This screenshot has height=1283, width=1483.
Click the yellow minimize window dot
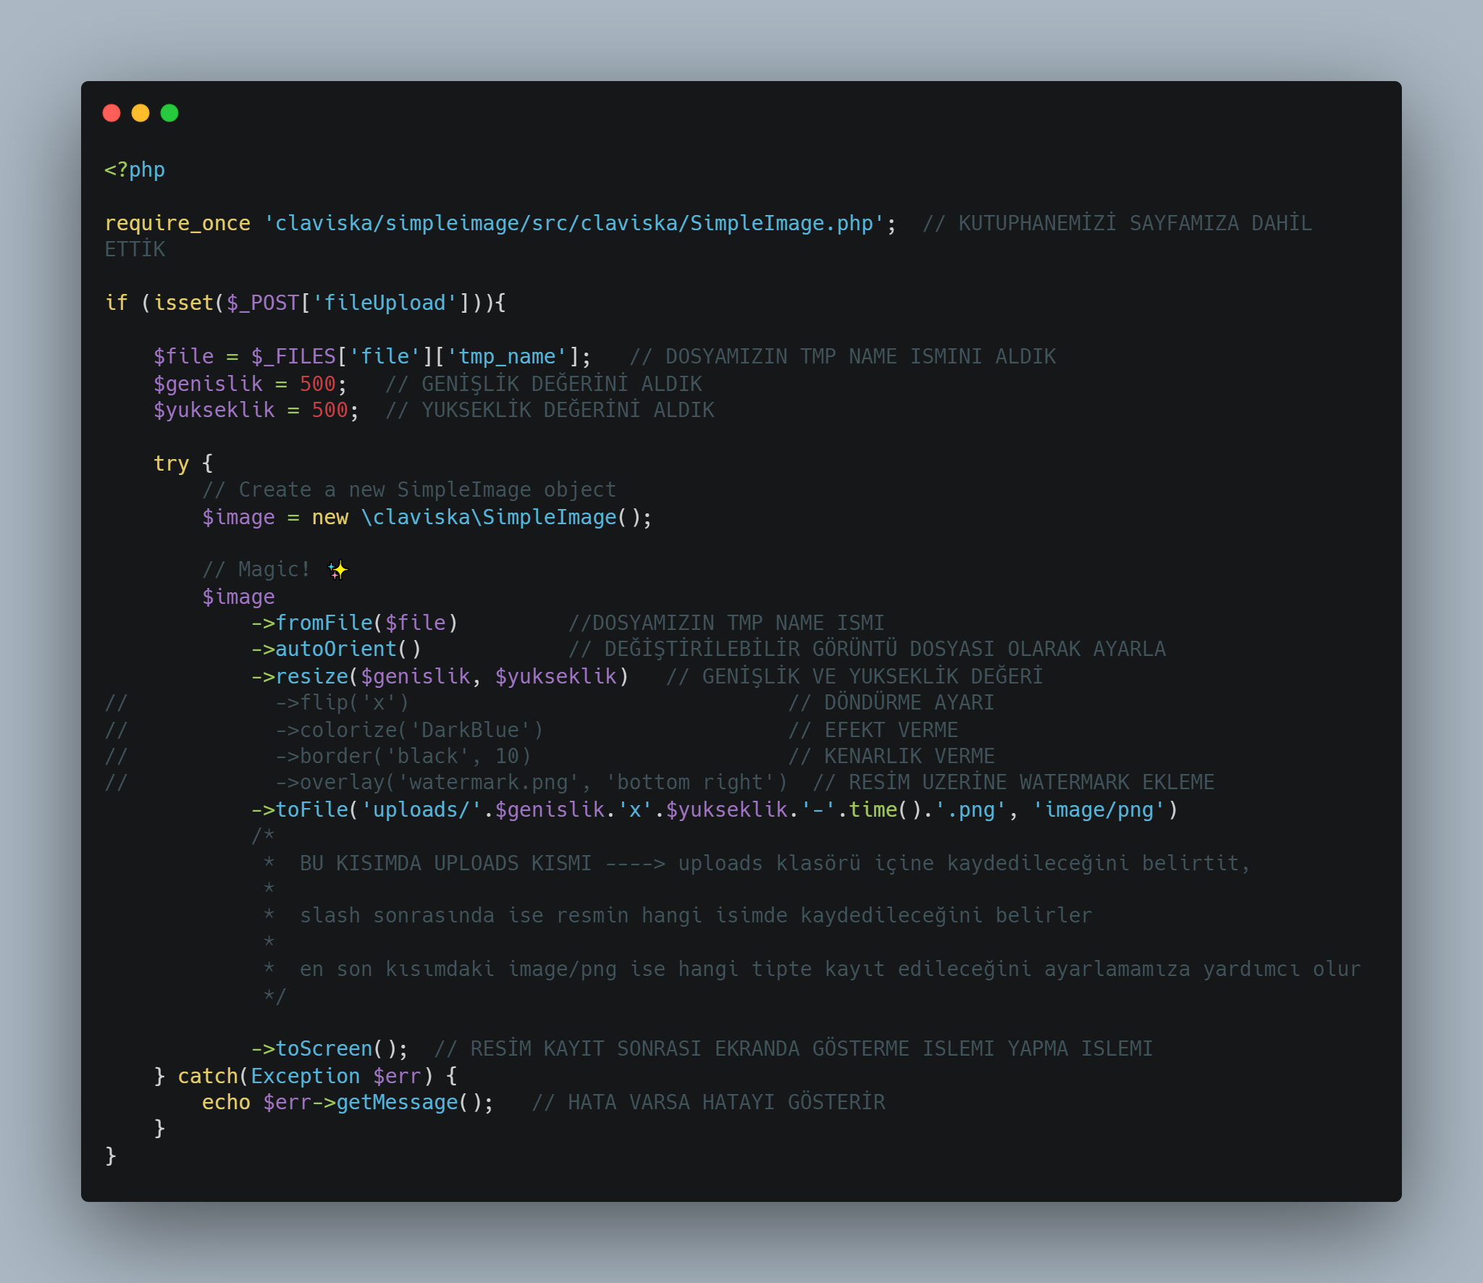[x=140, y=113]
